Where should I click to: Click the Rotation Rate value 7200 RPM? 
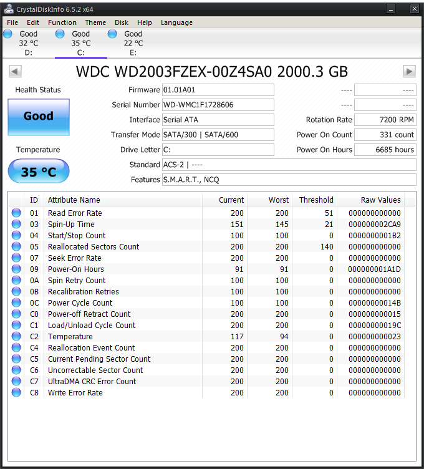[385, 120]
